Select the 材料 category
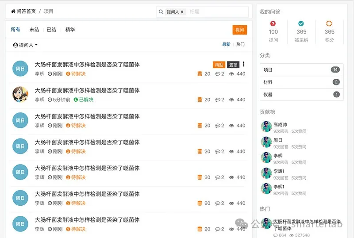The height and width of the screenshot is (238, 354). click(302, 82)
